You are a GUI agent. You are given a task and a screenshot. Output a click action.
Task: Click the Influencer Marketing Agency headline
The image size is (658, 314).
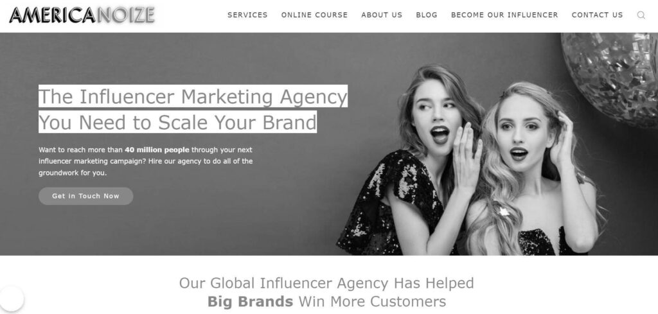193,96
